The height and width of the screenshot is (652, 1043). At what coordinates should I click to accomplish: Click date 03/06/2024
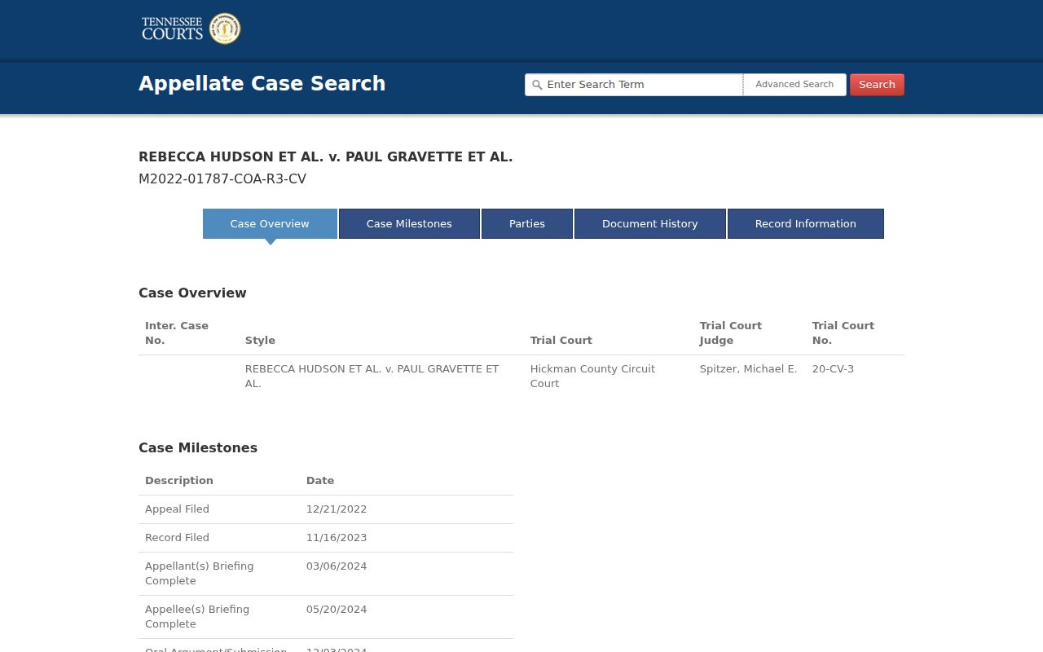point(337,566)
